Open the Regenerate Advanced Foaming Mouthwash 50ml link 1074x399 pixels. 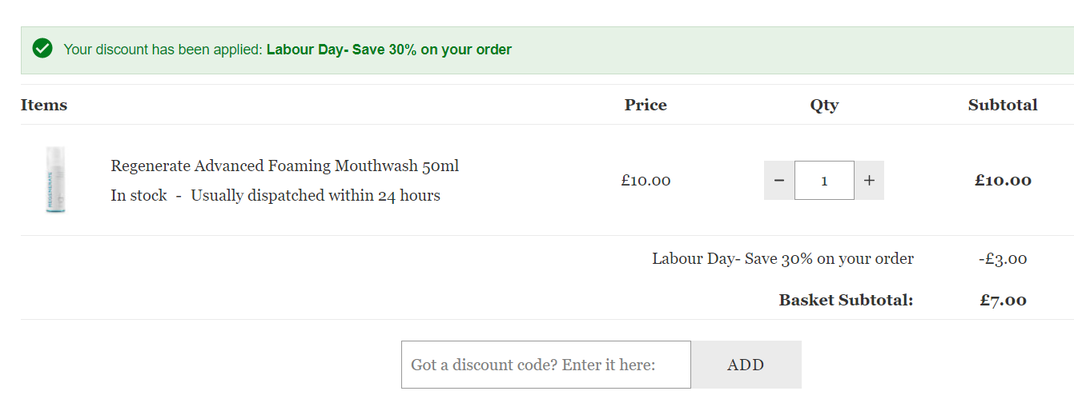285,166
